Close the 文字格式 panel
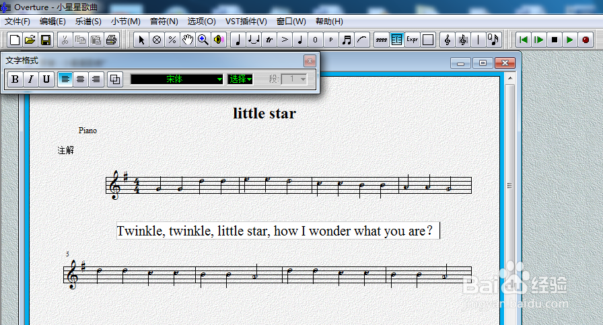 tap(310, 61)
